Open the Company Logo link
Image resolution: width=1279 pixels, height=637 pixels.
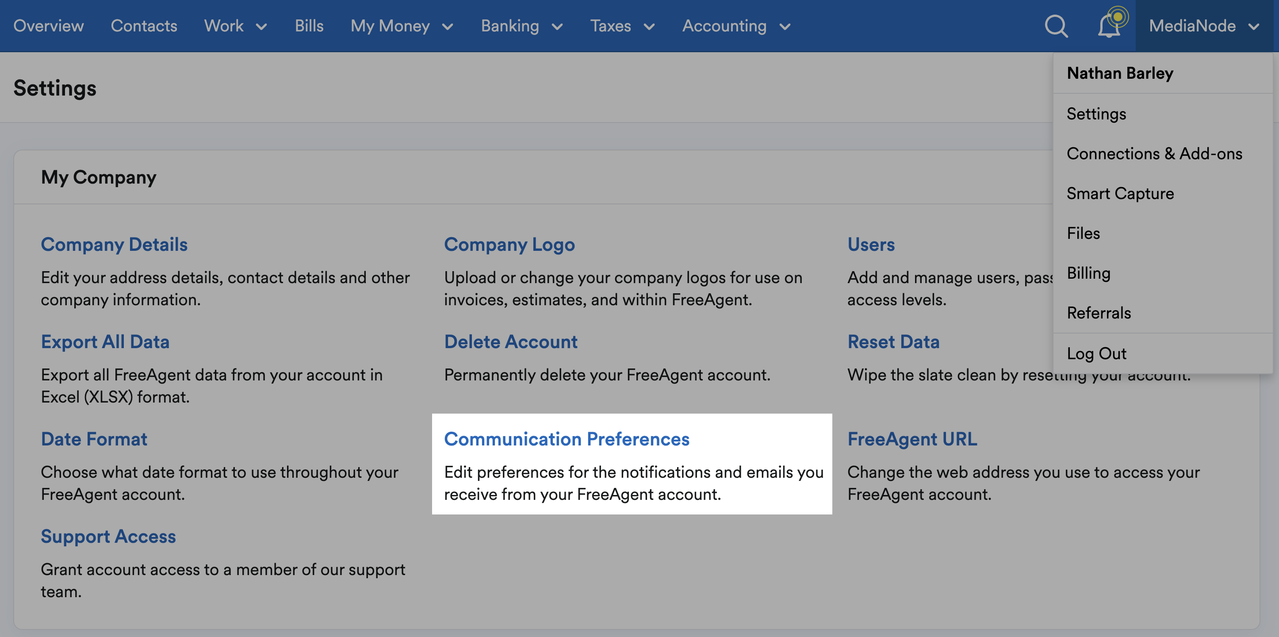click(x=509, y=244)
